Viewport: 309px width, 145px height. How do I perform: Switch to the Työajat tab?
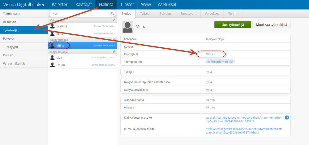click(145, 14)
